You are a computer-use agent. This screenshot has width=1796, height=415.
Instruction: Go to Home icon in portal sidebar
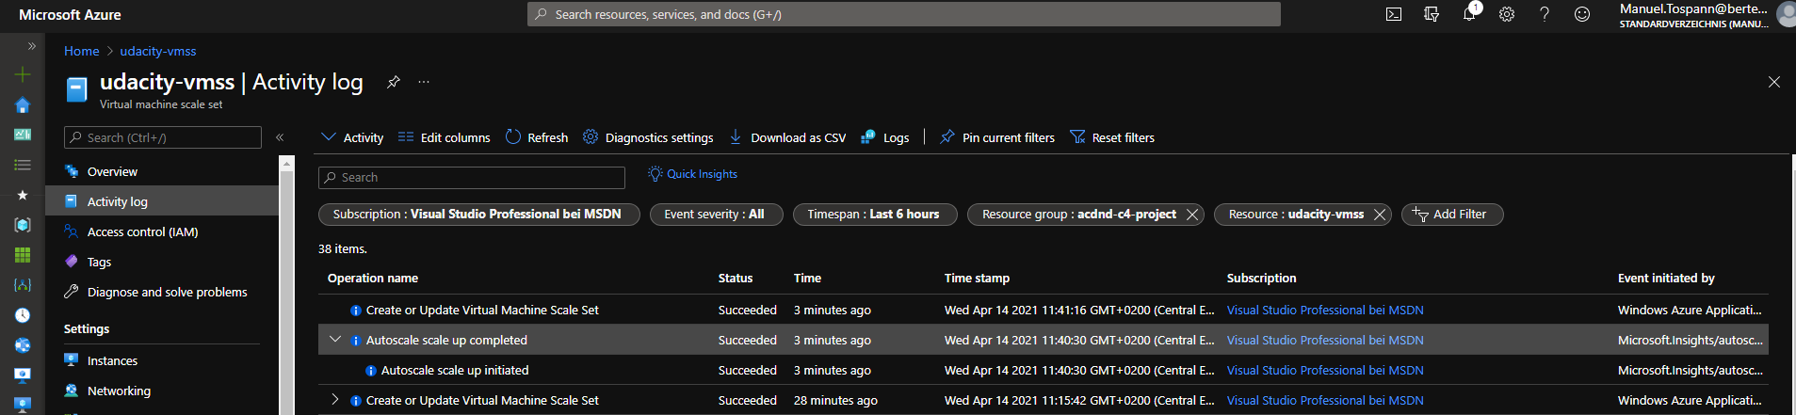coord(23,104)
